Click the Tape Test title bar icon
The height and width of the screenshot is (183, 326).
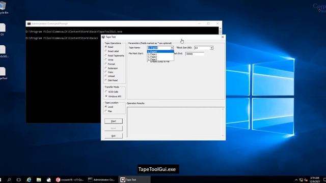[x=103, y=37]
